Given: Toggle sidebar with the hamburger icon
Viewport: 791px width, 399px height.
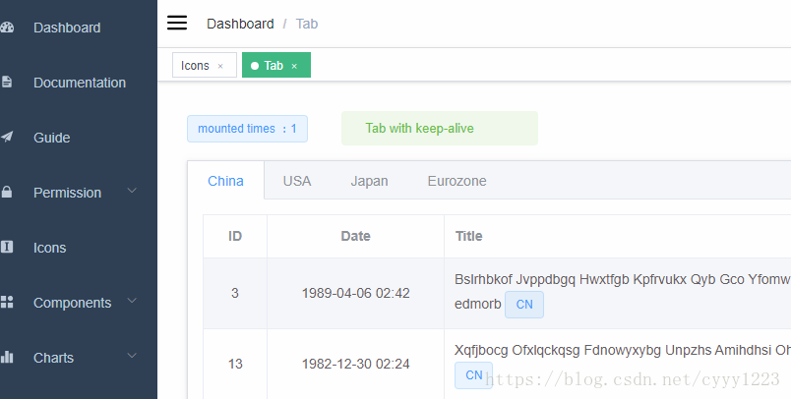Looking at the screenshot, I should click(177, 24).
